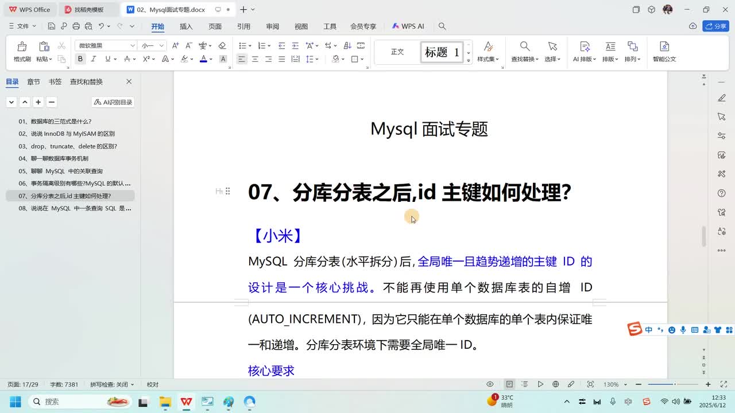Toggle left alignment button
This screenshot has height=413, width=735.
(x=242, y=59)
